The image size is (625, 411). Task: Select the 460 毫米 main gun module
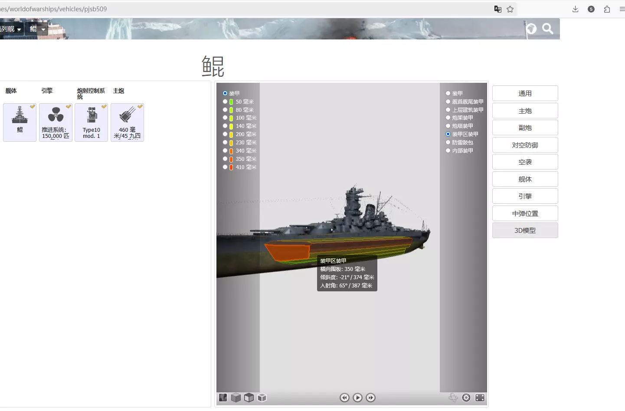pos(127,123)
